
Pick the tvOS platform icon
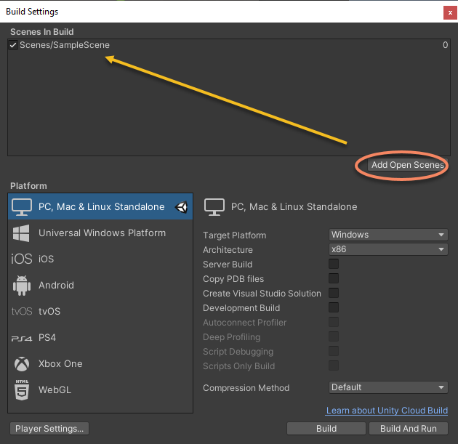21,312
